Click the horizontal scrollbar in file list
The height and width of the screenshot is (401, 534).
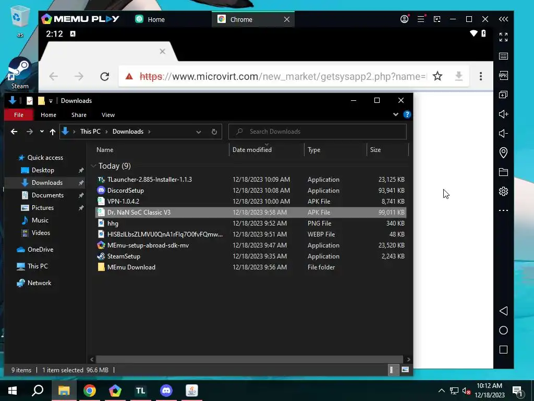tap(249, 359)
